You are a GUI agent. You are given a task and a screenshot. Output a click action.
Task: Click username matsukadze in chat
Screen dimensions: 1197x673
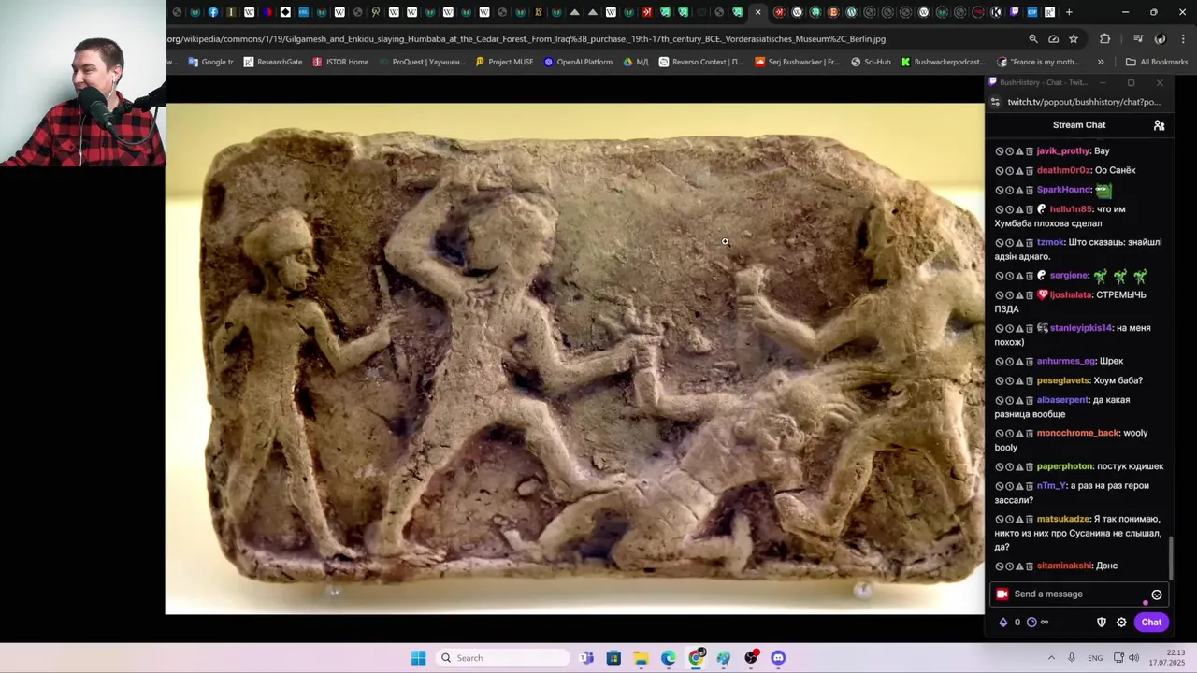click(x=1063, y=519)
